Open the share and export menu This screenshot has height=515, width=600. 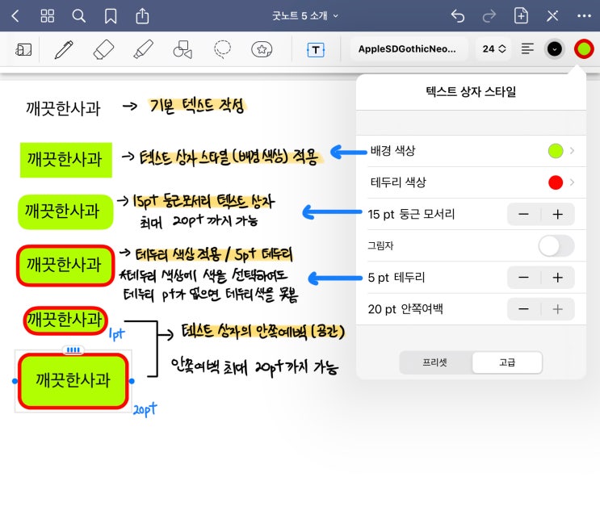tap(142, 16)
